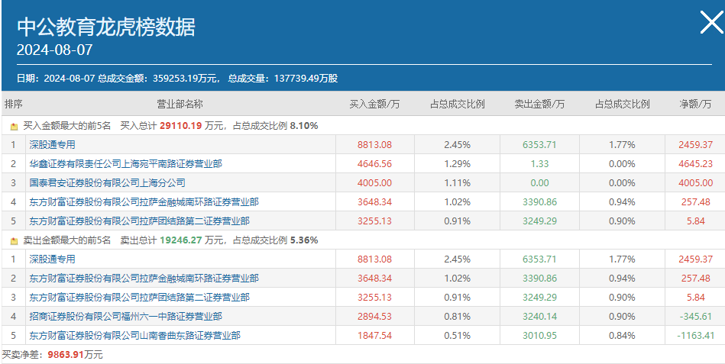Click the 买入金额/万 column header
This screenshot has width=725, height=364.
pyautogui.click(x=374, y=104)
